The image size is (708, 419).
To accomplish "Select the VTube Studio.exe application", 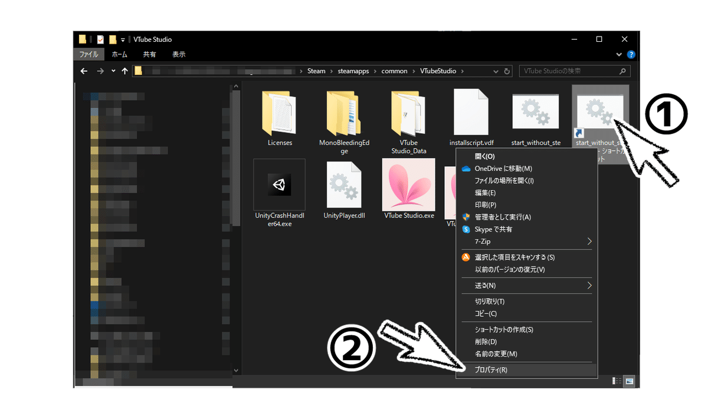I will pos(409,190).
